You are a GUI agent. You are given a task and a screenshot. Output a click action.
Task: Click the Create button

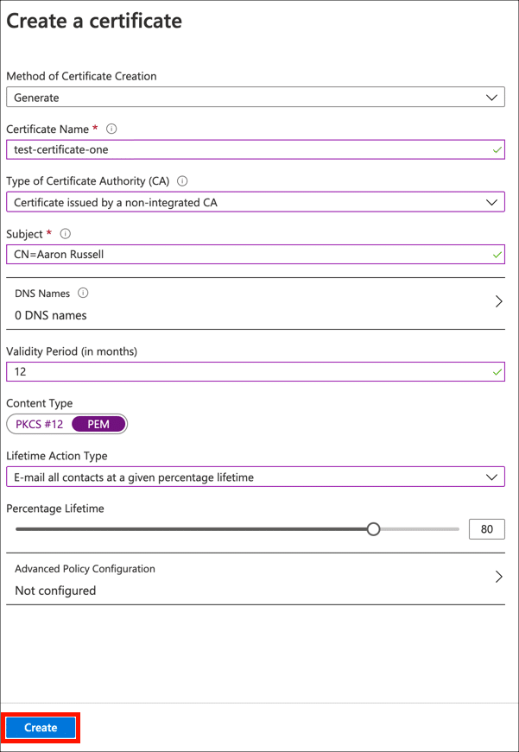41,728
